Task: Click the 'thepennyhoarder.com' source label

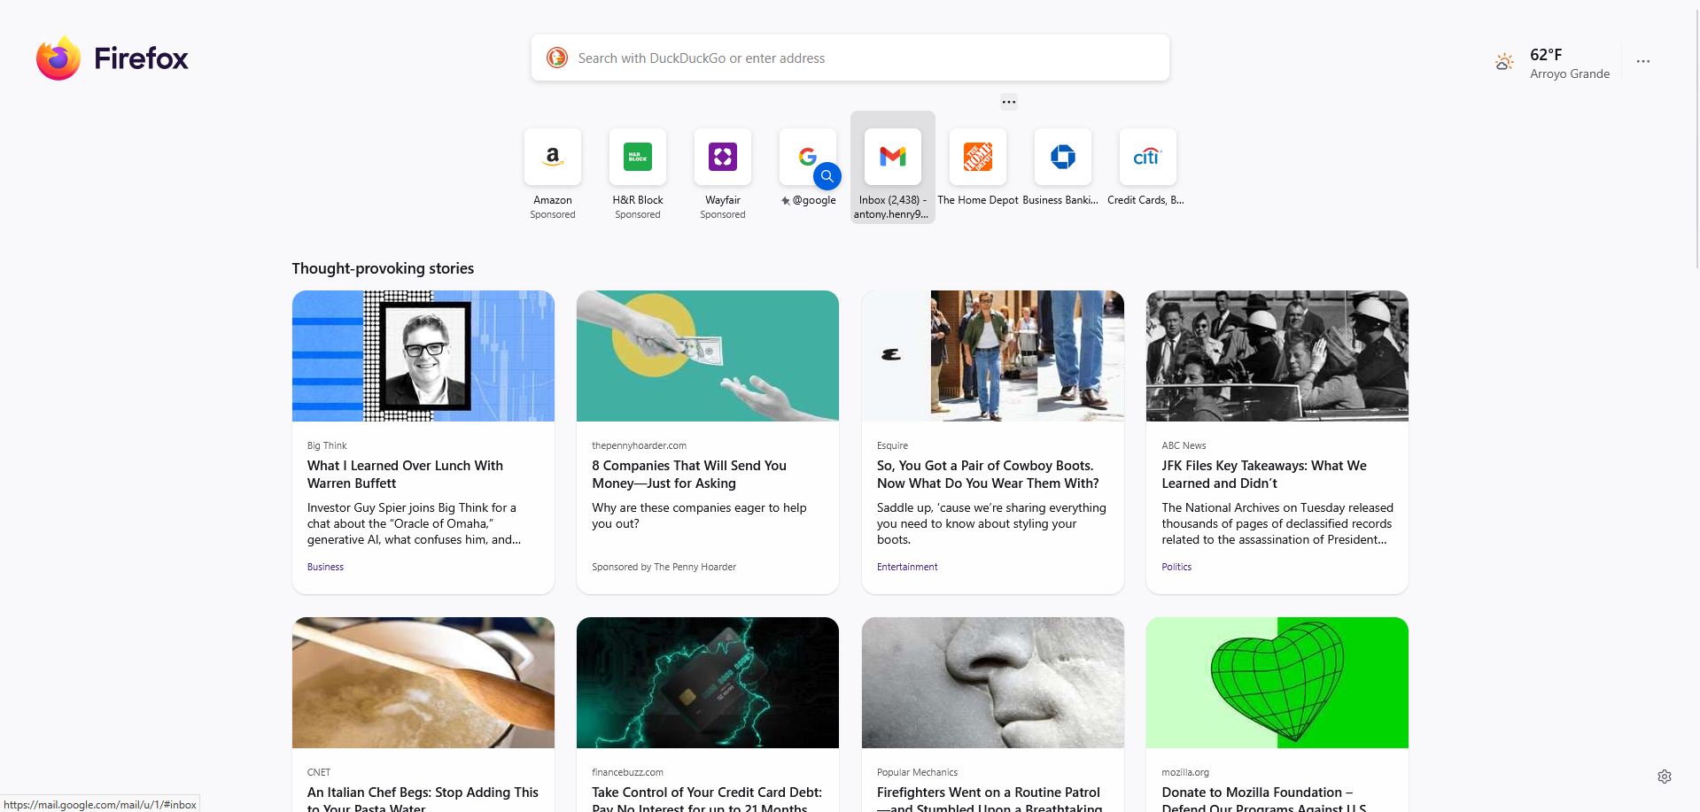Action: pos(639,445)
